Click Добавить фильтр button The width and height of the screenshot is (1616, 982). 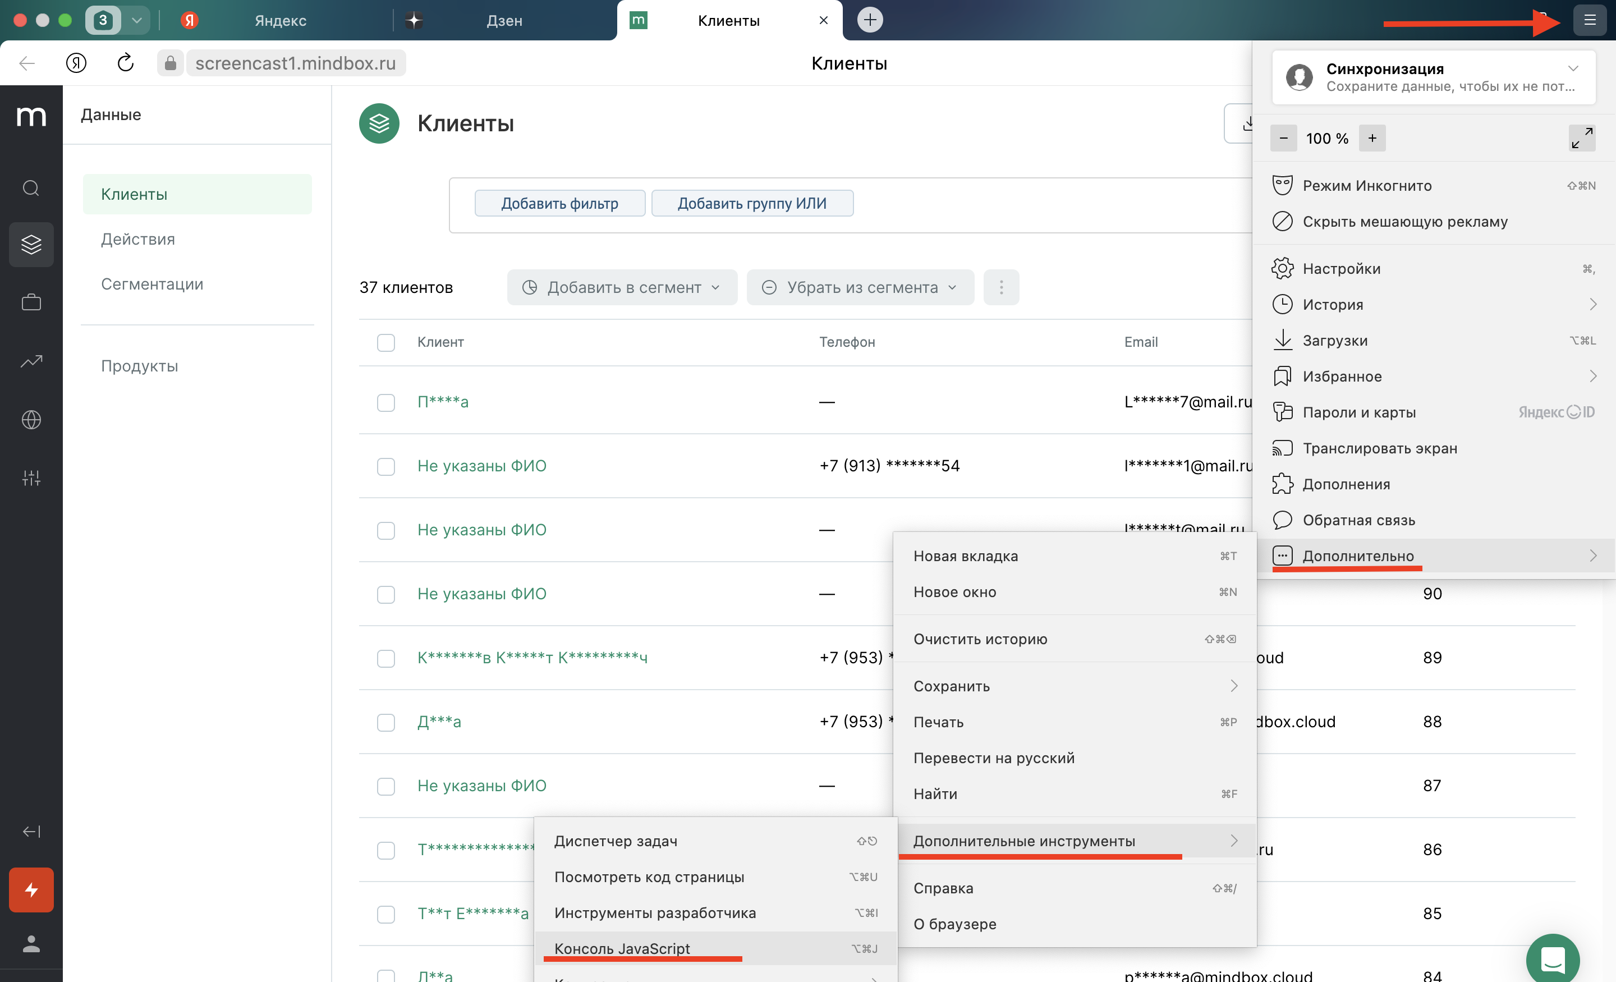(559, 203)
